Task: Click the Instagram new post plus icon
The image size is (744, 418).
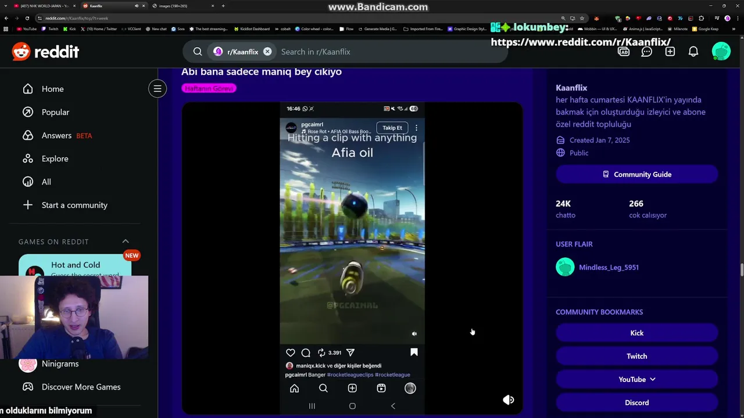Action: point(352,388)
